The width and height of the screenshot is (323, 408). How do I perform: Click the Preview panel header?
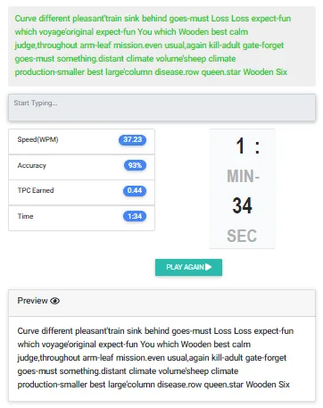pos(161,303)
